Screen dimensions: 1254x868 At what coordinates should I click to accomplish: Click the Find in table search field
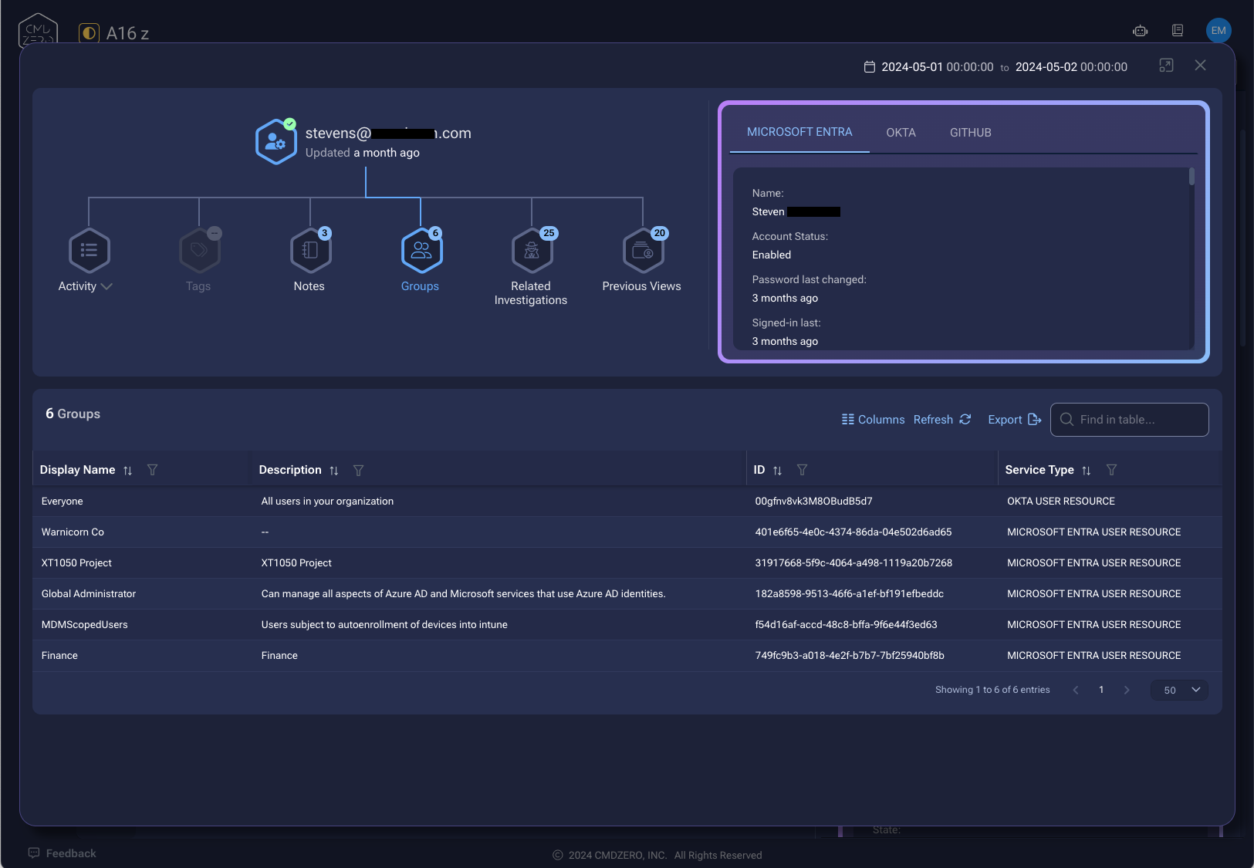point(1129,420)
